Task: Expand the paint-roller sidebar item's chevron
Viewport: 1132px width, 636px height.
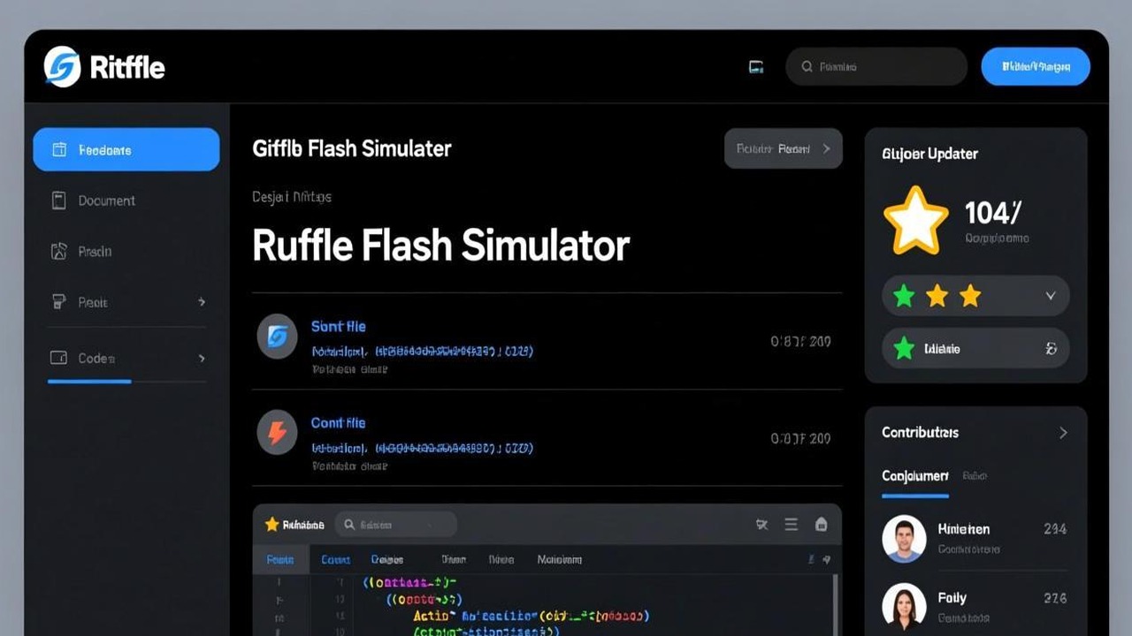Action: (202, 302)
